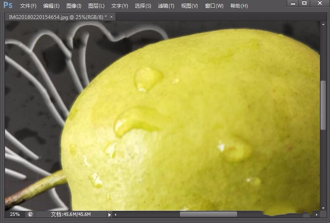Open the 窗口(W) menu
The height and width of the screenshot is (223, 330).
coord(214,6)
